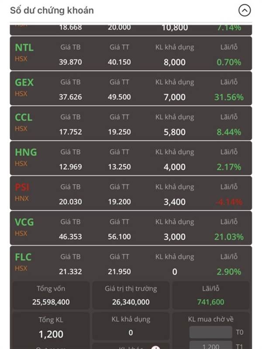The height and width of the screenshot is (349, 262).
Task: Collapse the Số dư chứng khoán section
Action: click(245, 10)
